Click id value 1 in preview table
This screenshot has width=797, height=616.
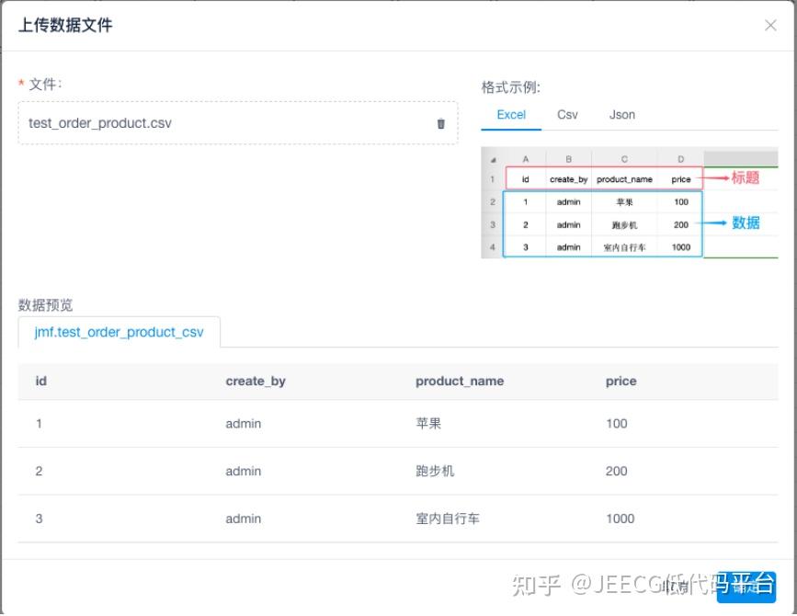point(39,423)
